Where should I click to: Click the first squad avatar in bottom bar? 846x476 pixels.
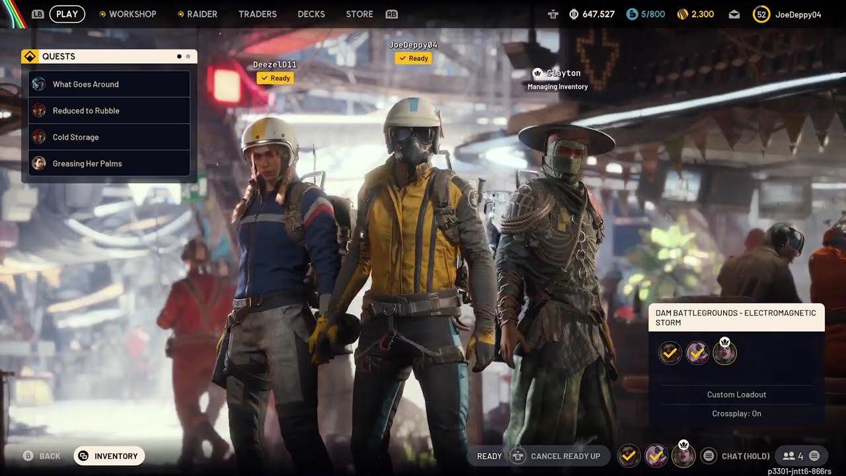629,456
